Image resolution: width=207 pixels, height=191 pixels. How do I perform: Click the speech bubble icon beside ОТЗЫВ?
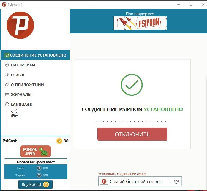tap(7, 75)
